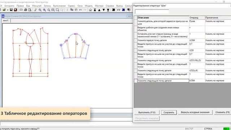Open the Сервис menu

(71, 6)
